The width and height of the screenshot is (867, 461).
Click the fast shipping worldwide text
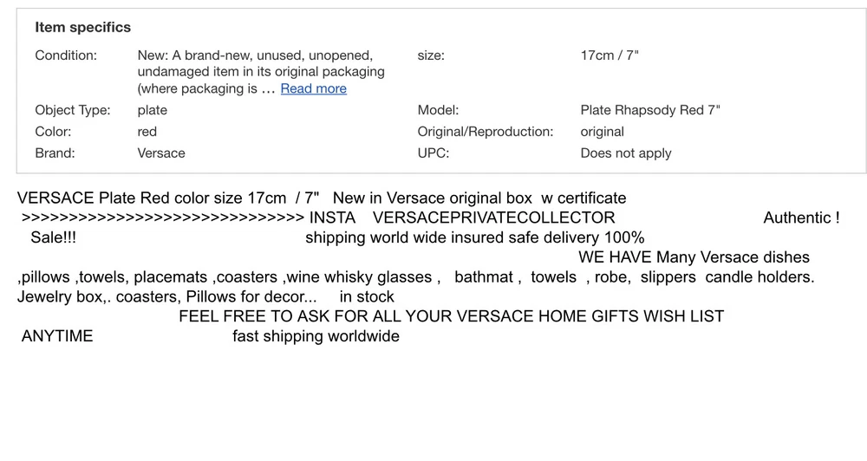coord(316,336)
